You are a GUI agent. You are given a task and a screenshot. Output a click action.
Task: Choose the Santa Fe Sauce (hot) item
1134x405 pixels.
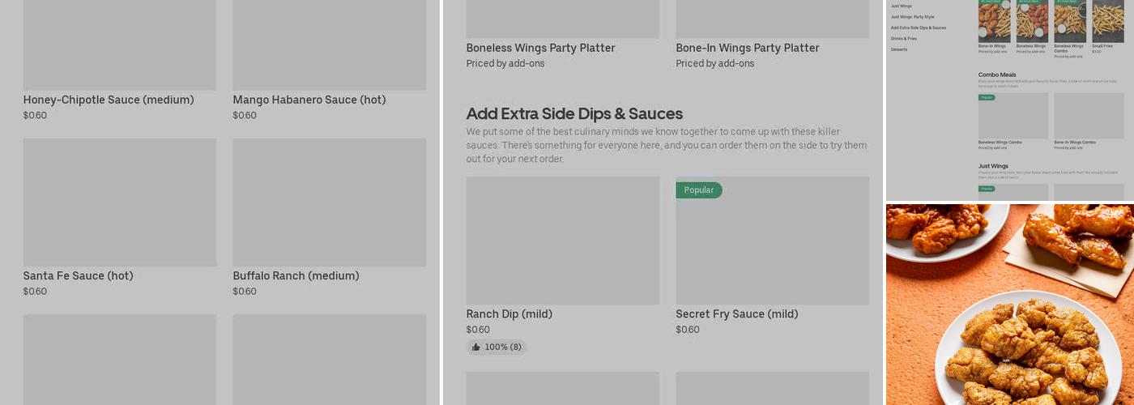pyautogui.click(x=78, y=276)
